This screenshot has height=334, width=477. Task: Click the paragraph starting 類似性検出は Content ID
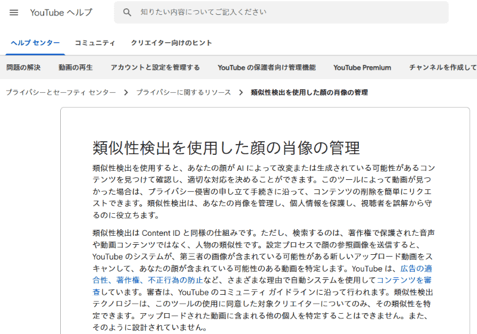click(264, 280)
